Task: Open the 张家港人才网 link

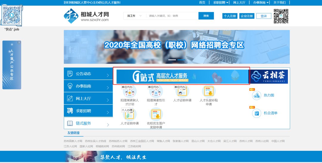Action: pyautogui.click(x=180, y=141)
